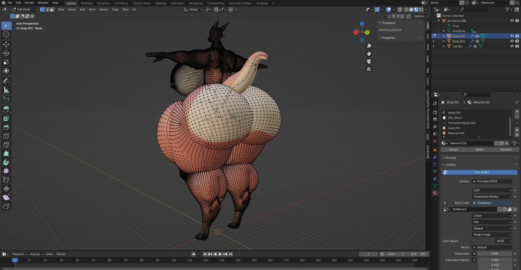521x270 pixels.
Task: Select the Annotate tool
Action: 6,81
